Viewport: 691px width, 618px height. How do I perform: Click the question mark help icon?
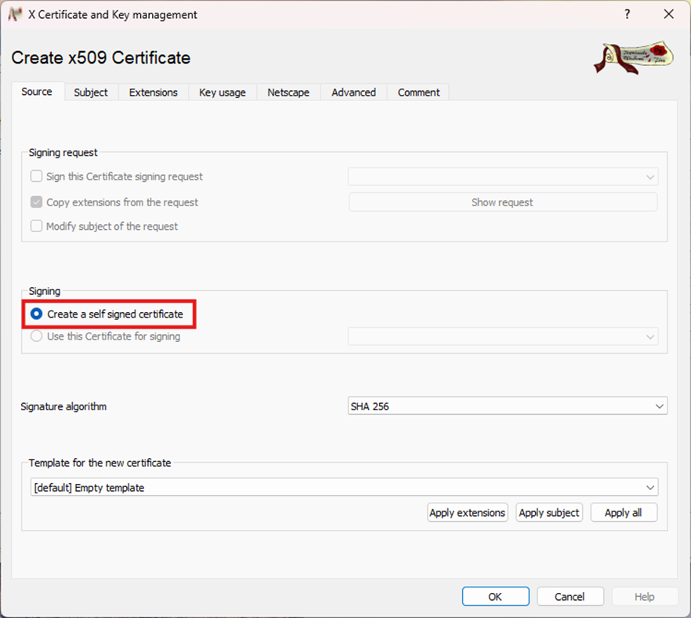tap(627, 14)
